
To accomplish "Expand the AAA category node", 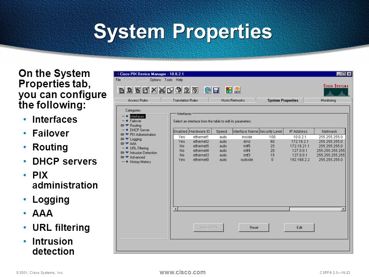I will (122, 144).
